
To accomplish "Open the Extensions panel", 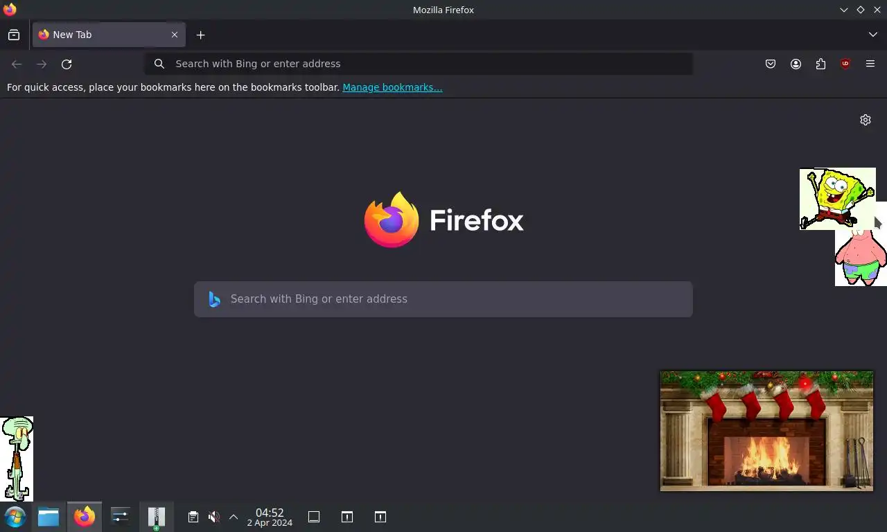I will (820, 64).
